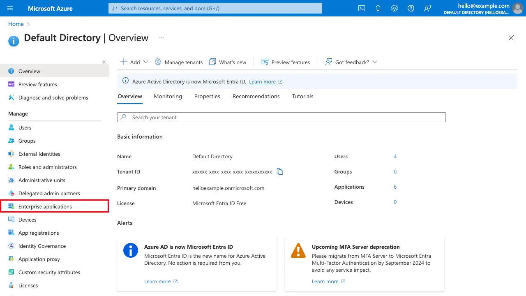
Task: Open the feedback icon in header
Action: coord(427,8)
